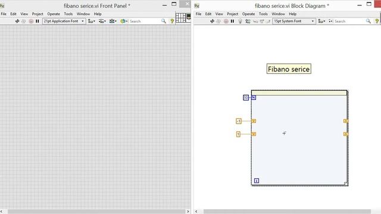Open the Front Panel Tools menu
Image resolution: width=381 pixels, height=214 pixels.
click(68, 14)
